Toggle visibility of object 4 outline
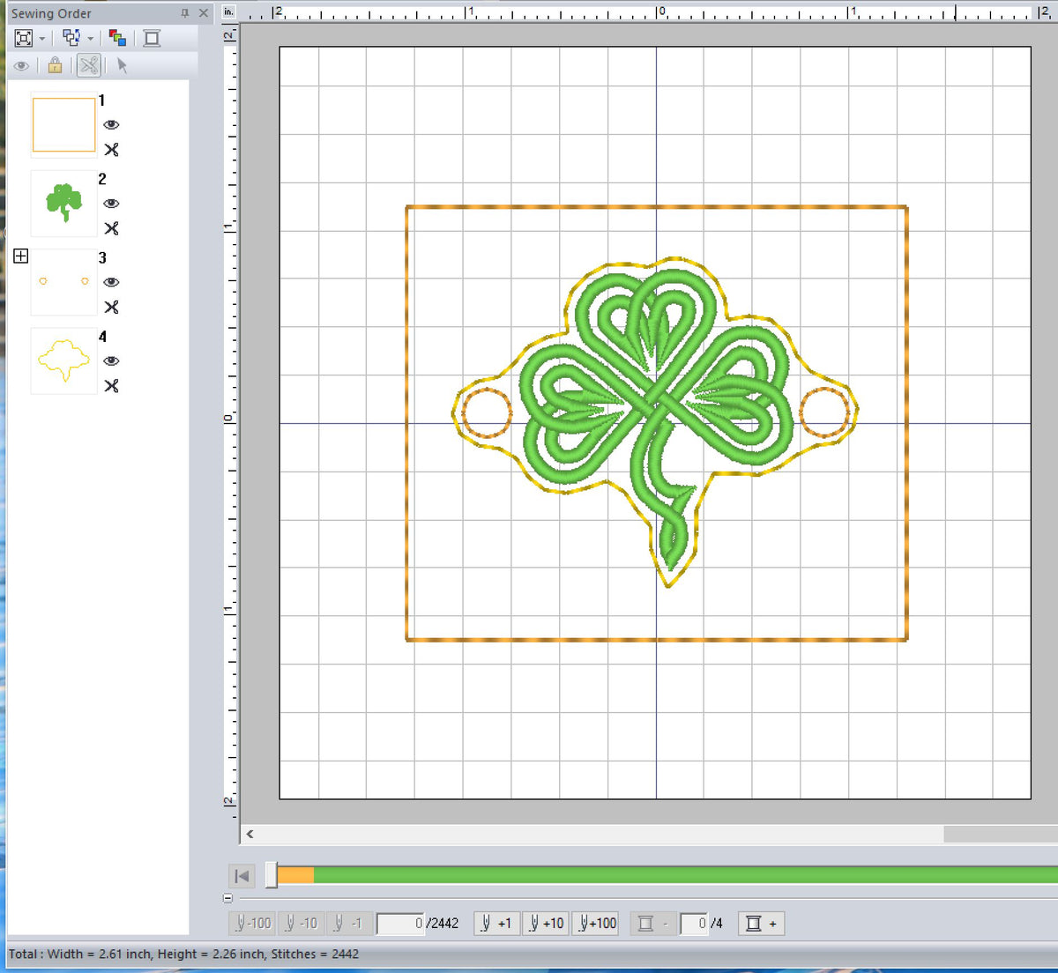 point(111,361)
